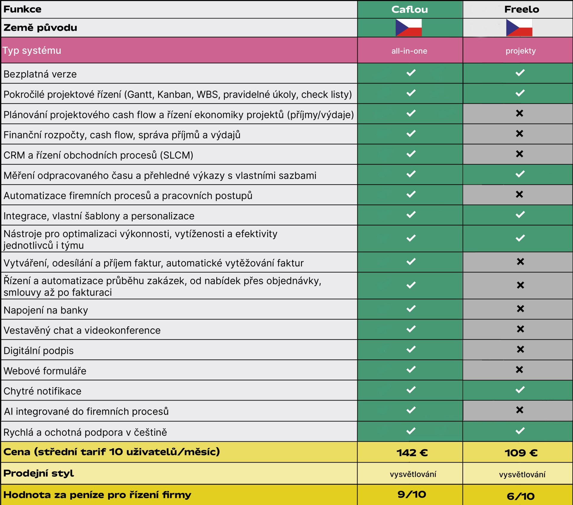
Task: Click the 109 € price cell
Action: coord(521,453)
